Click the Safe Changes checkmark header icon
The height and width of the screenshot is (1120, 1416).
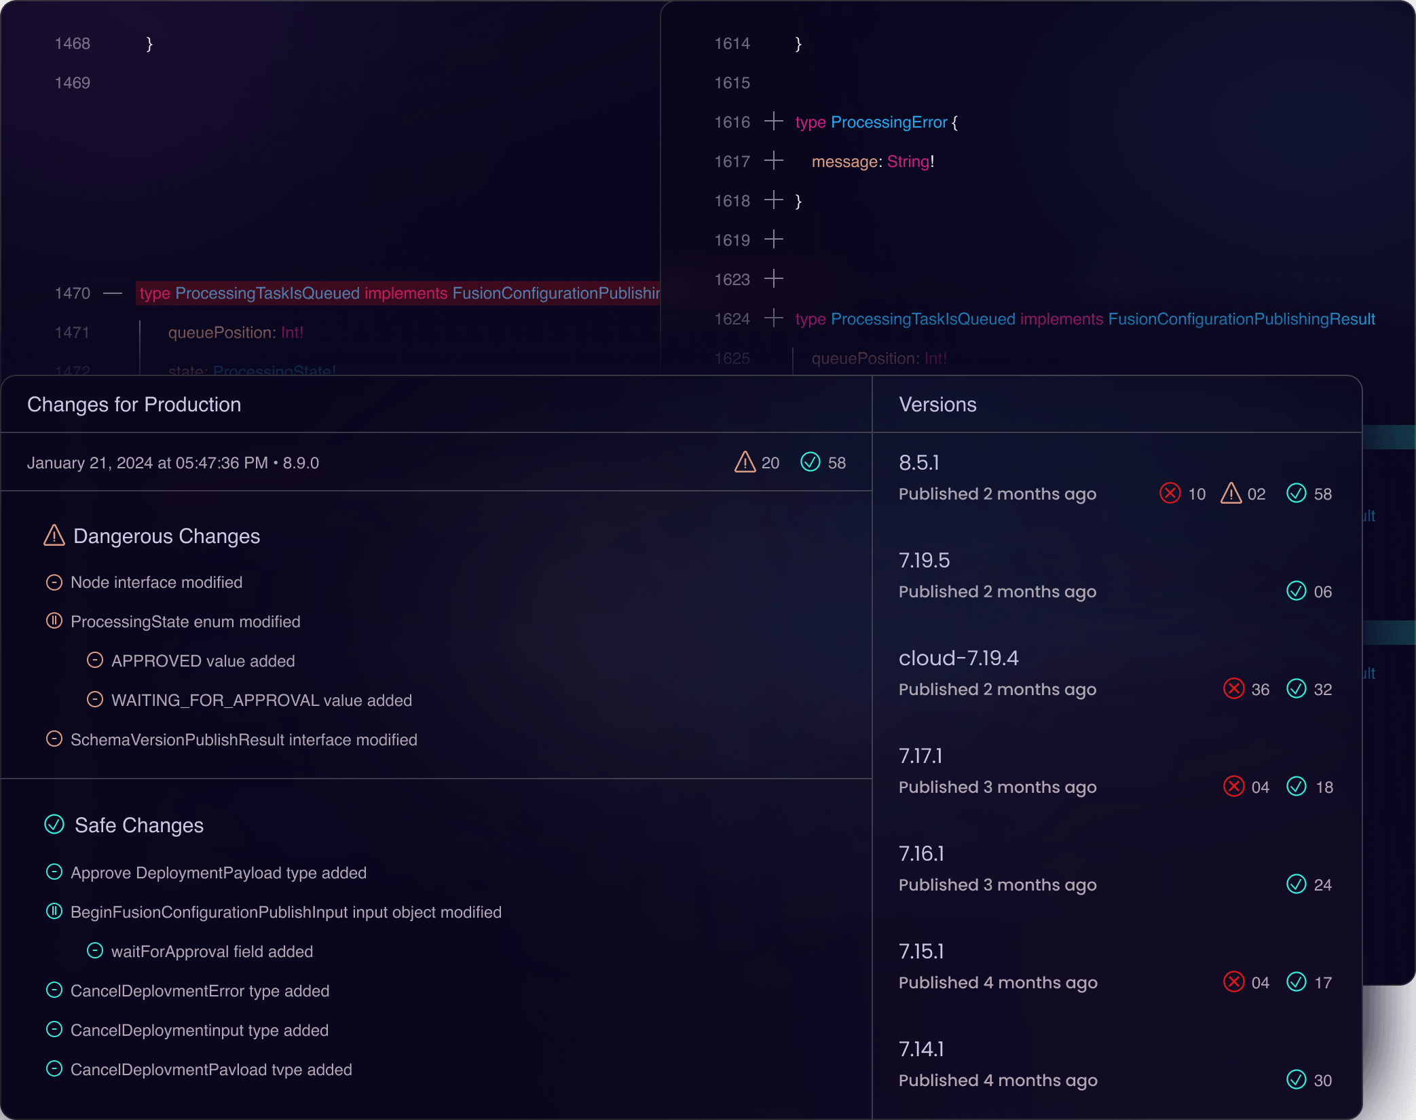point(54,825)
